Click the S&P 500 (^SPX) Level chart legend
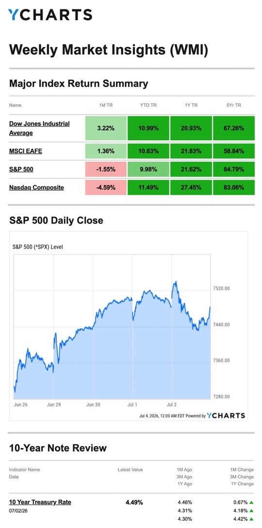 [x=38, y=247]
